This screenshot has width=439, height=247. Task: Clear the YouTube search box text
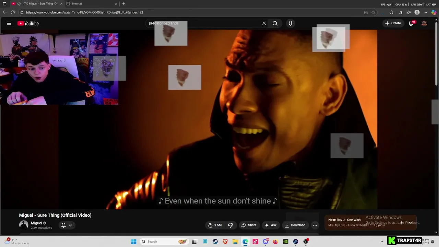[264, 23]
